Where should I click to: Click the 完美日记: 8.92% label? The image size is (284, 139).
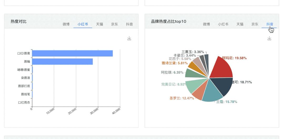174,84
